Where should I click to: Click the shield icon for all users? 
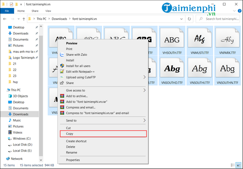pyautogui.click(x=62, y=66)
